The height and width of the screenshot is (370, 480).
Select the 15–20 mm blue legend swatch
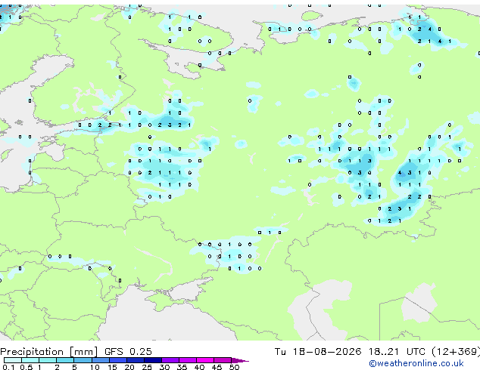118,360
